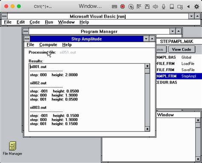202x163 pixels.
Task: Click the partially hidden View Form button
Action: (161, 49)
